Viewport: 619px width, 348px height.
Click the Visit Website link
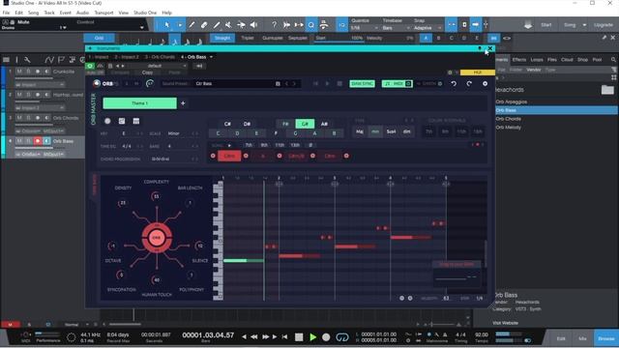tap(505, 323)
